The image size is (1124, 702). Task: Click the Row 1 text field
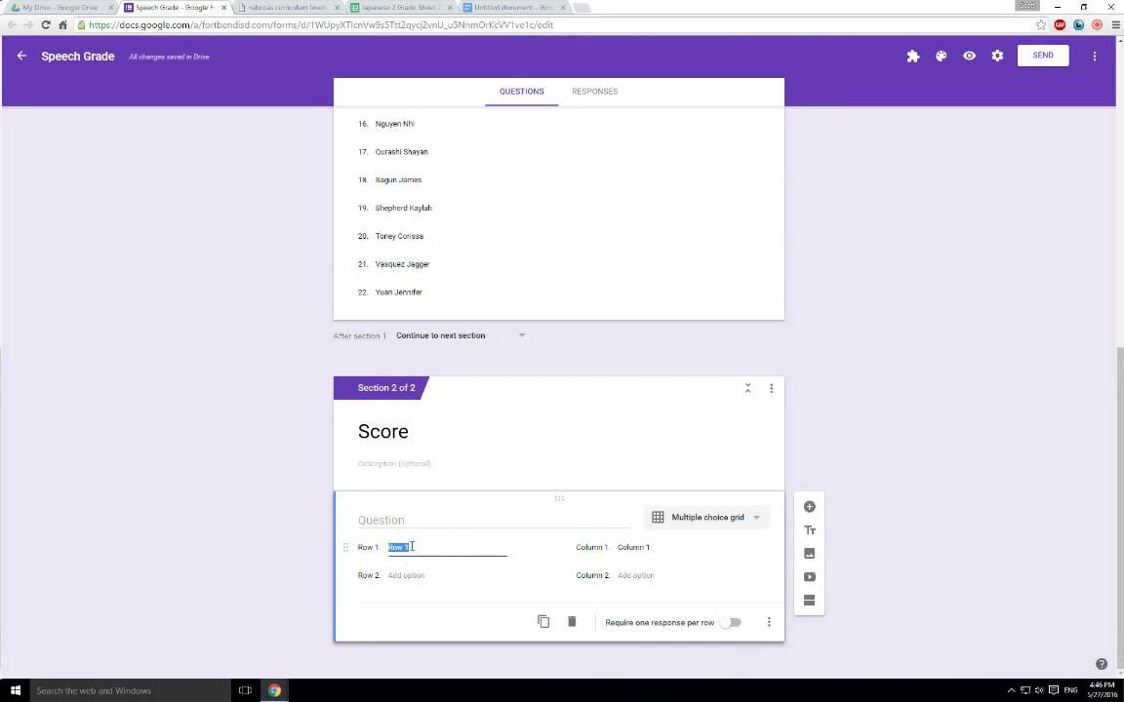point(447,548)
